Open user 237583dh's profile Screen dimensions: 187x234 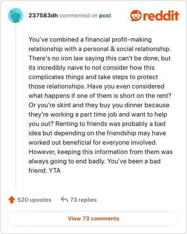click(x=43, y=15)
